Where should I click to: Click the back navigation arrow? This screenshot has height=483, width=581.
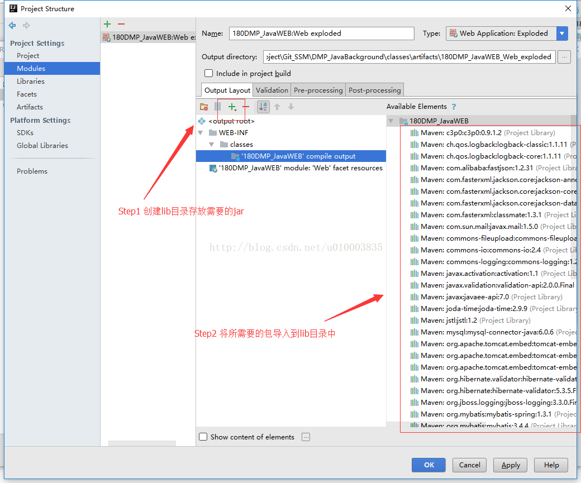click(12, 26)
